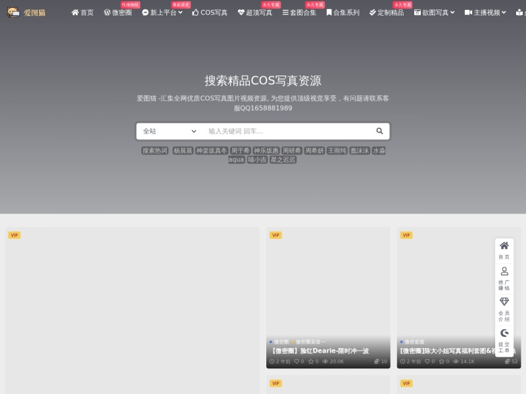Viewport: 526px width, 394px height.
Task: Click the magnifier search icon
Action: pyautogui.click(x=379, y=131)
